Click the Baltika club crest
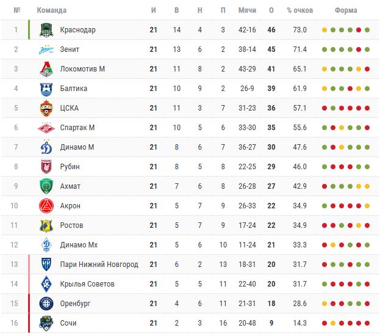The height and width of the screenshot is (336, 380). point(46,89)
